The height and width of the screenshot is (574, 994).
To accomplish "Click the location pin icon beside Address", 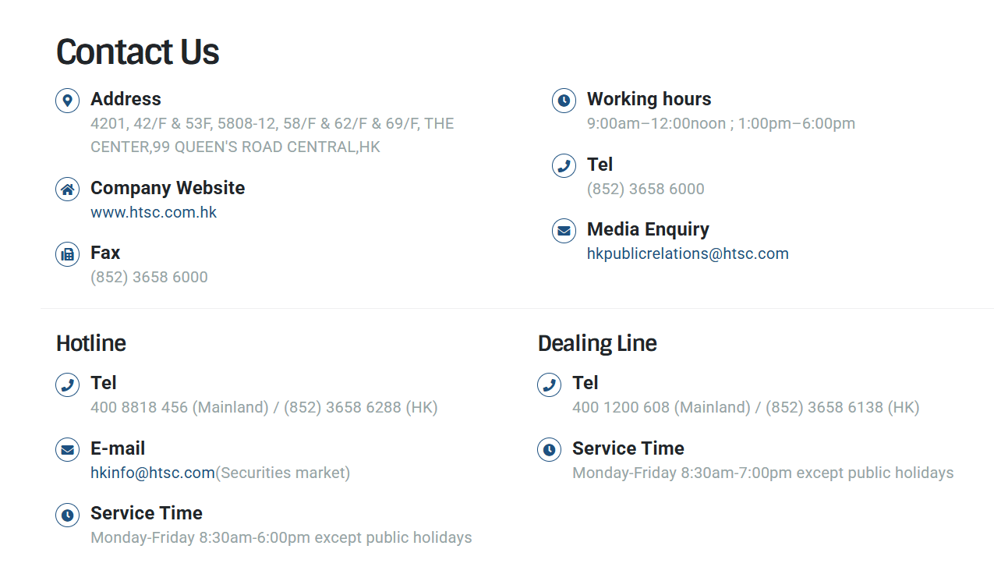I will pos(68,101).
